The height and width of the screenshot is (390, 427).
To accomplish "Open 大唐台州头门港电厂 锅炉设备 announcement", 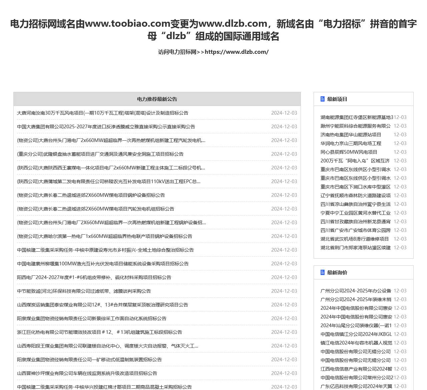I will 111,223.
